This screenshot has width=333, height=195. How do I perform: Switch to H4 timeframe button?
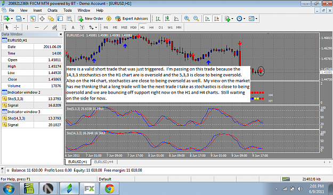[151, 27]
